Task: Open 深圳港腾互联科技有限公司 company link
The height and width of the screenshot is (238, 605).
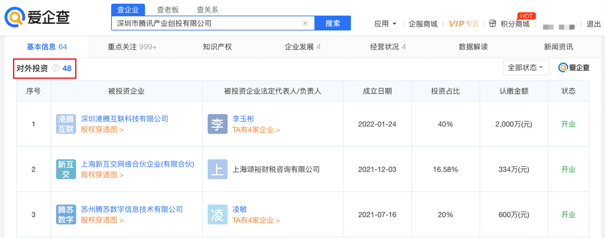Action: pos(124,119)
